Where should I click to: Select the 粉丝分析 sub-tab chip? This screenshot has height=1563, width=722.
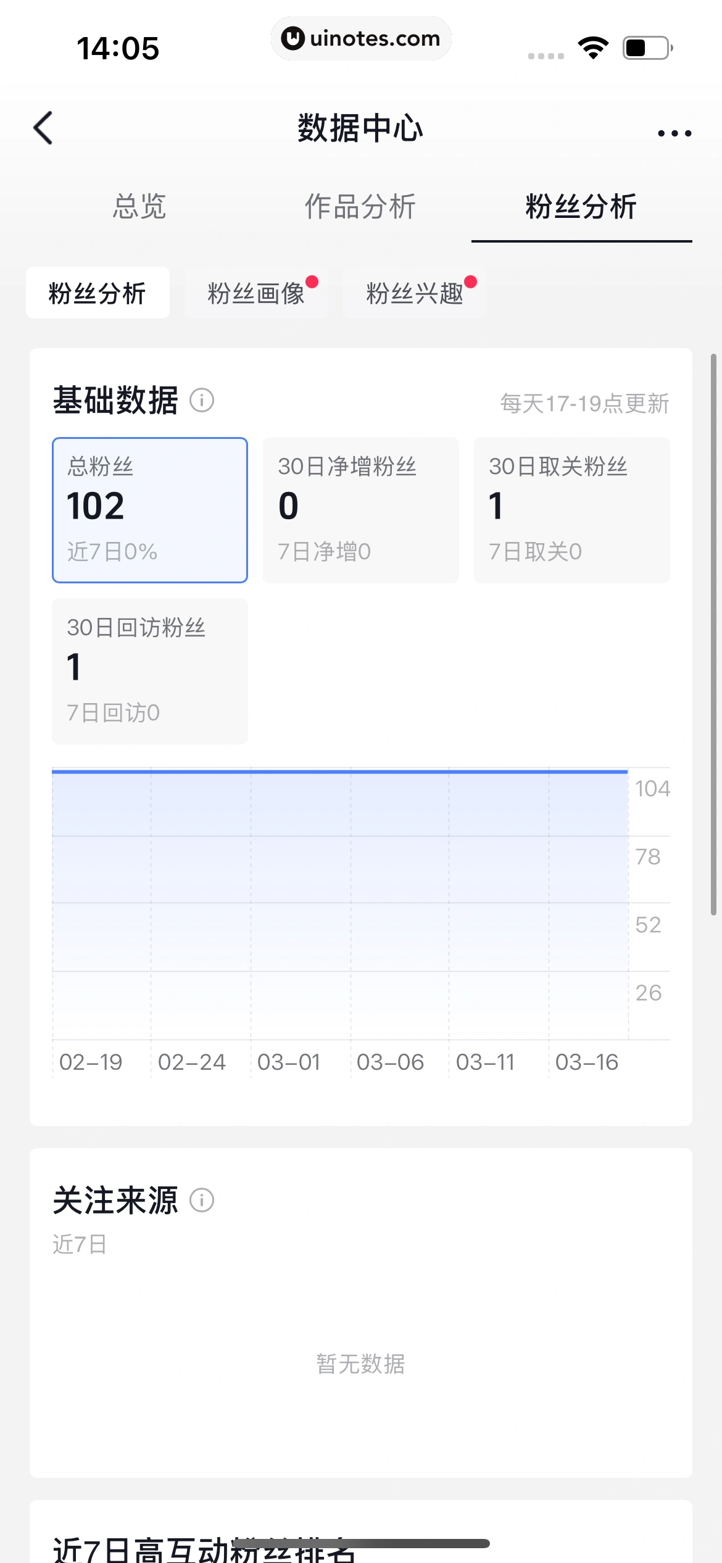98,293
